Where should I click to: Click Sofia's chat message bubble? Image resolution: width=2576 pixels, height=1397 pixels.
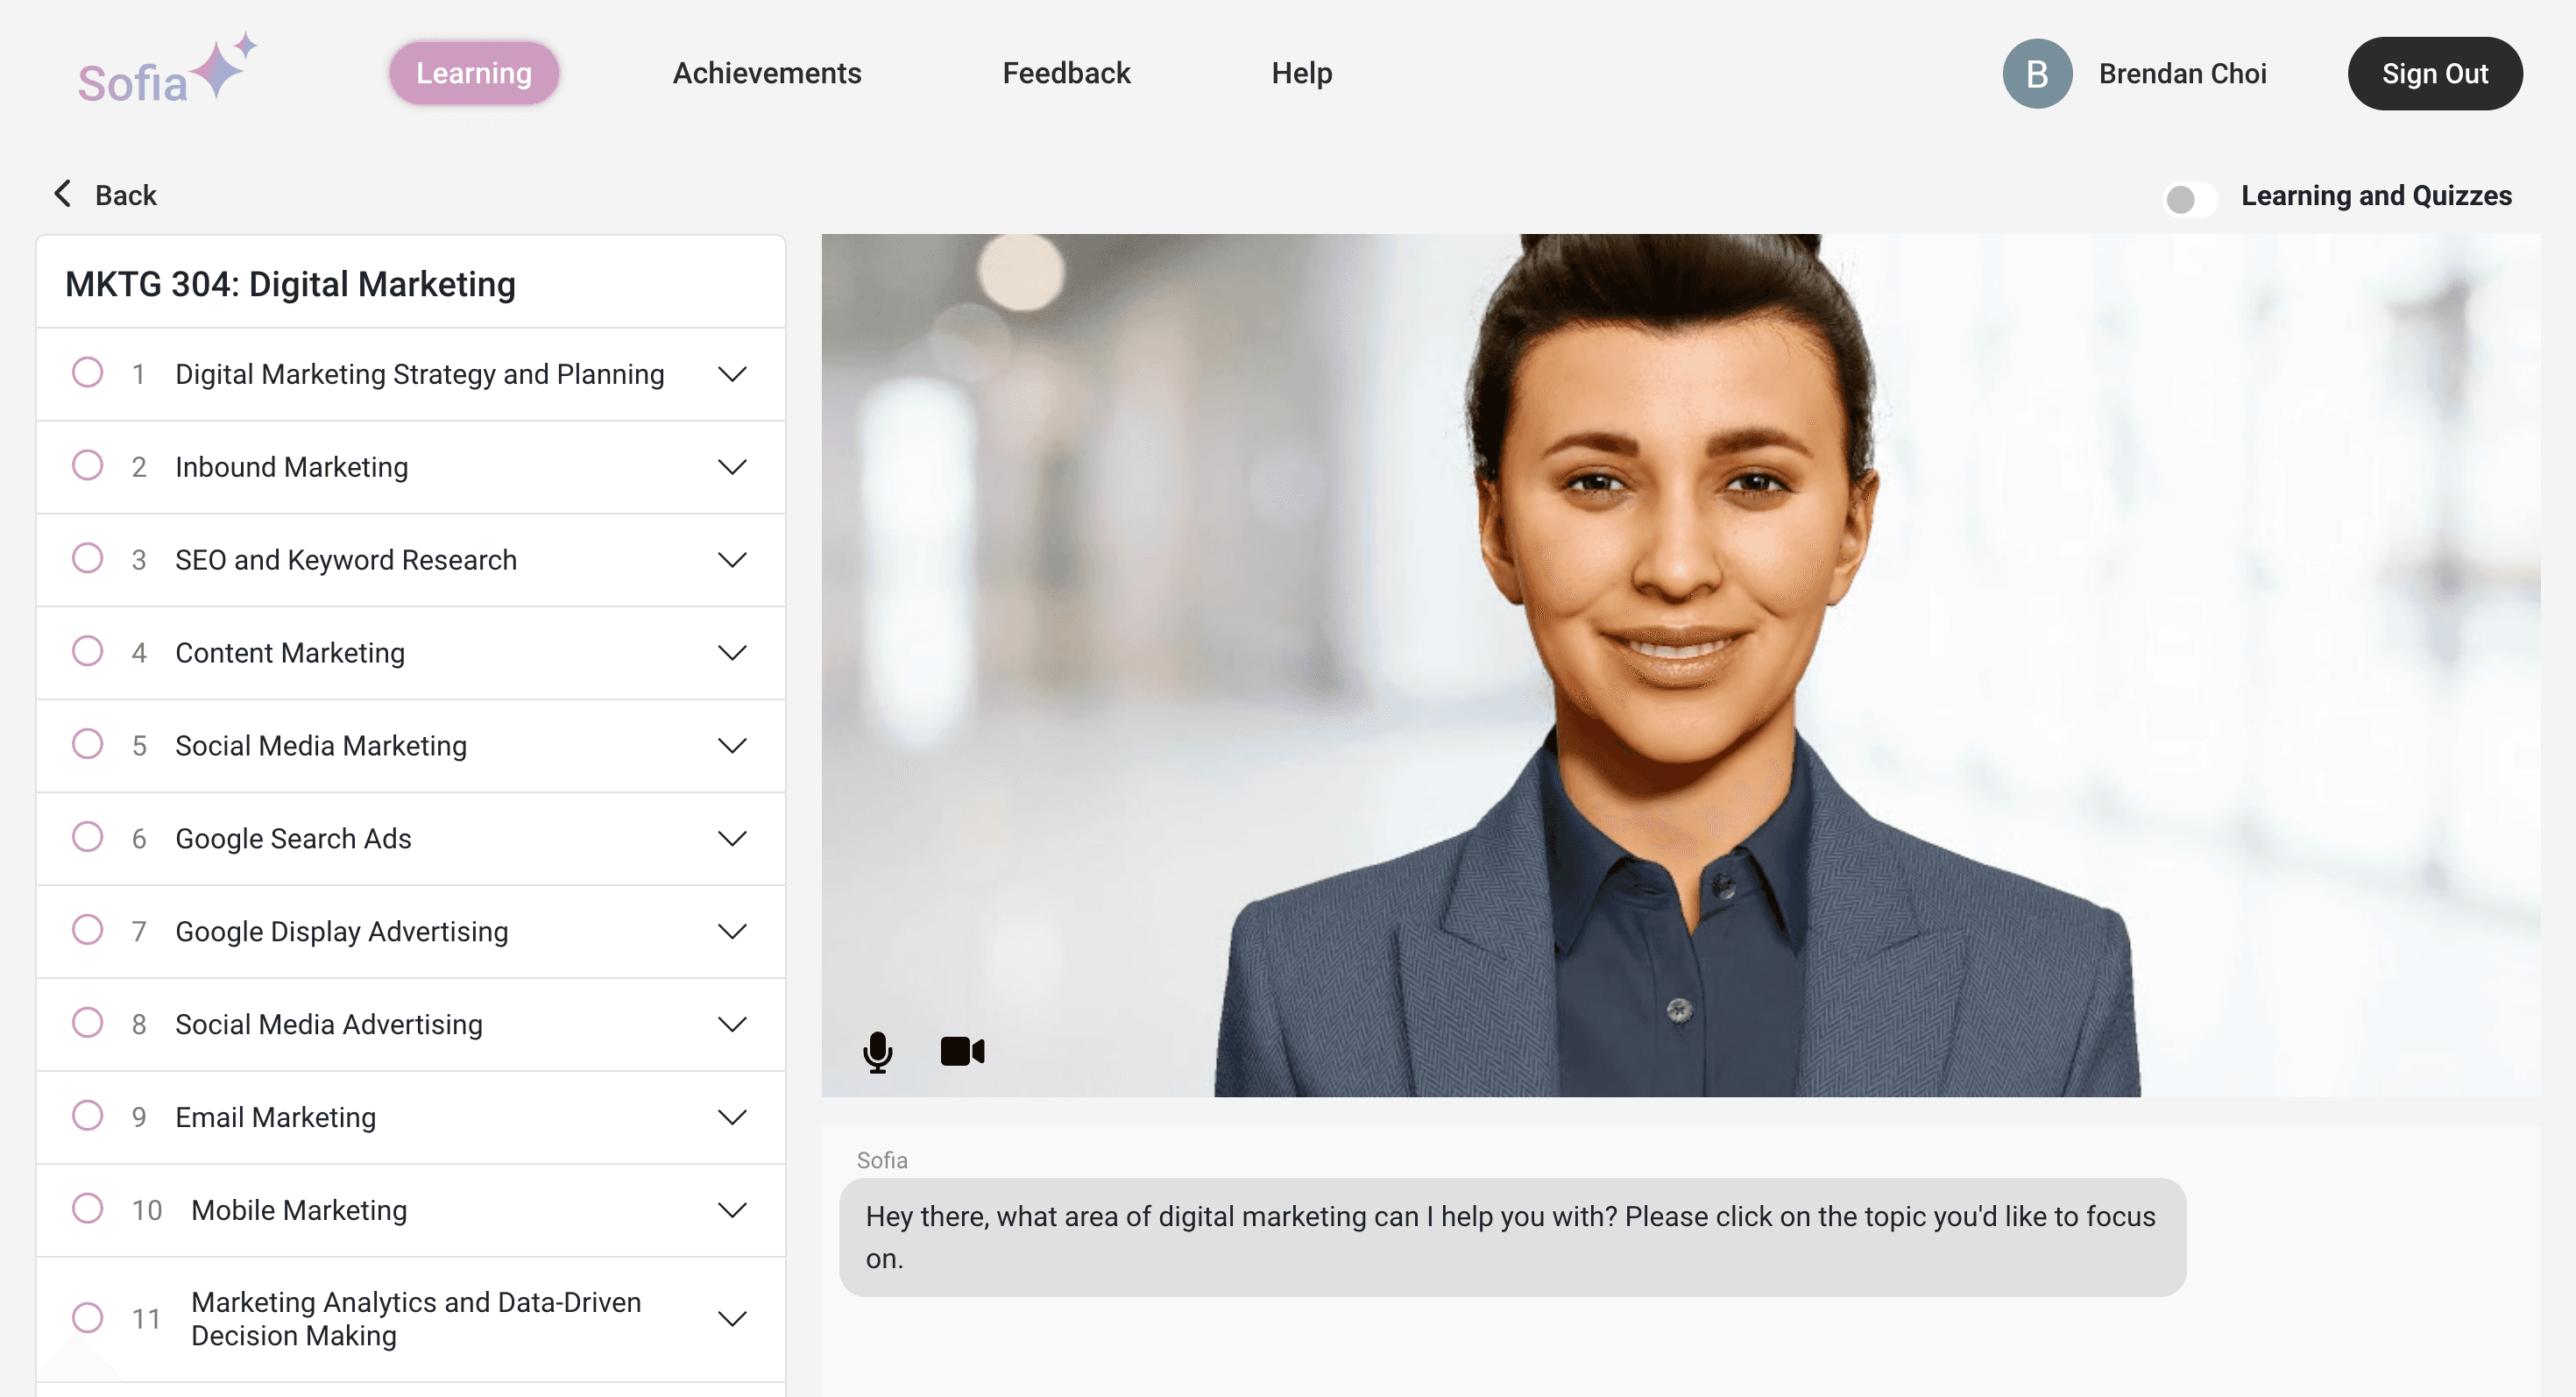pos(1511,1237)
